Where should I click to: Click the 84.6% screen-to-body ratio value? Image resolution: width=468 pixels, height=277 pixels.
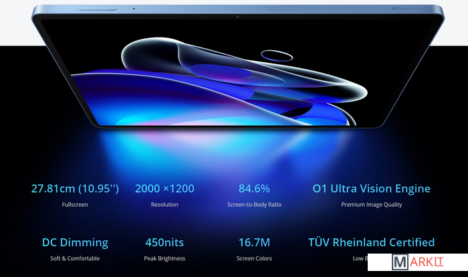click(254, 189)
